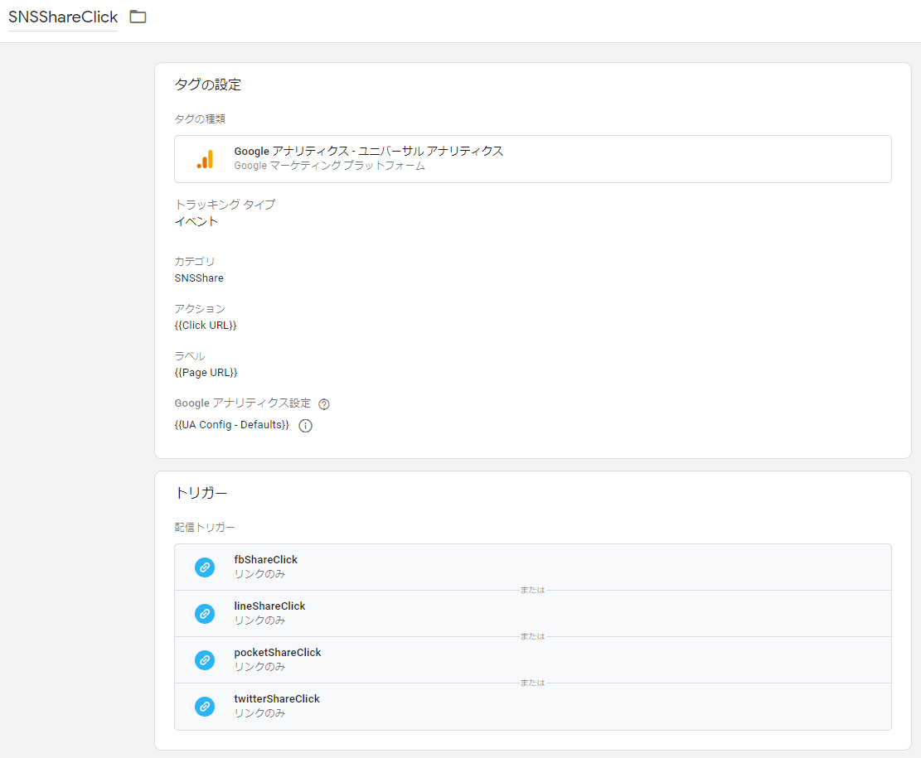
Task: Click the タグの設定 section heading
Action: click(x=207, y=84)
